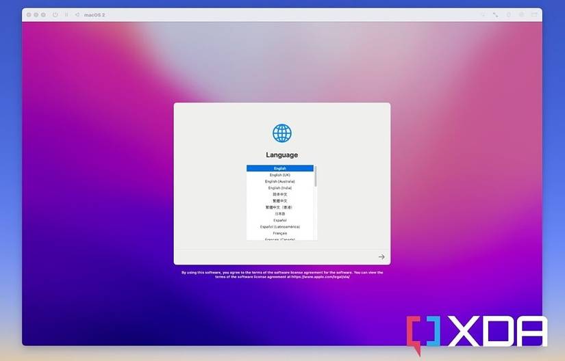Select English in the language list
This screenshot has width=565, height=361.
point(280,168)
